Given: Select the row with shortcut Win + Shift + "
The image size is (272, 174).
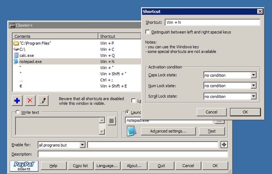Looking at the screenshot, I should point(77,74).
